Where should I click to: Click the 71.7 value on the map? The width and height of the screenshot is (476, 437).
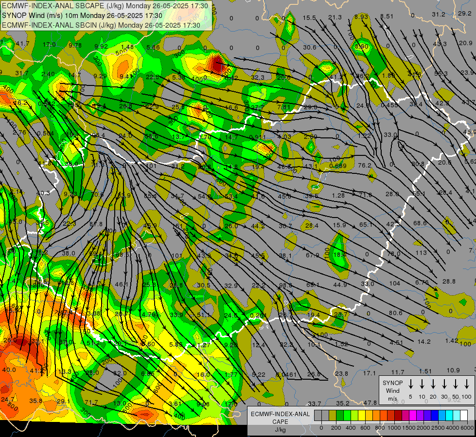pyautogui.click(x=91, y=402)
